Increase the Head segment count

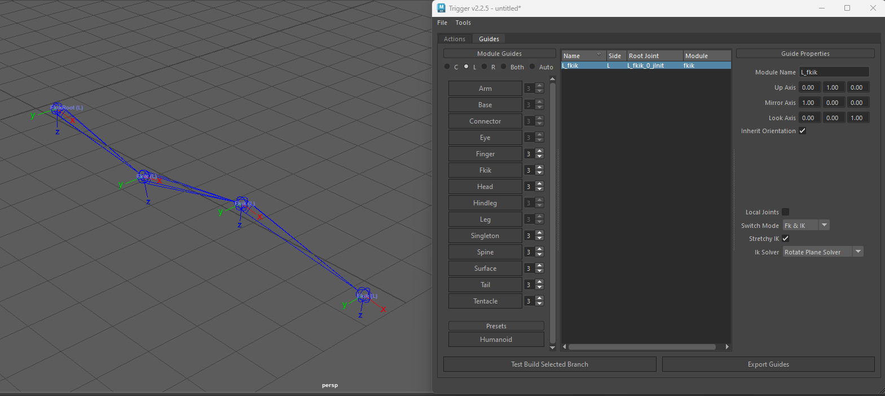click(x=540, y=184)
